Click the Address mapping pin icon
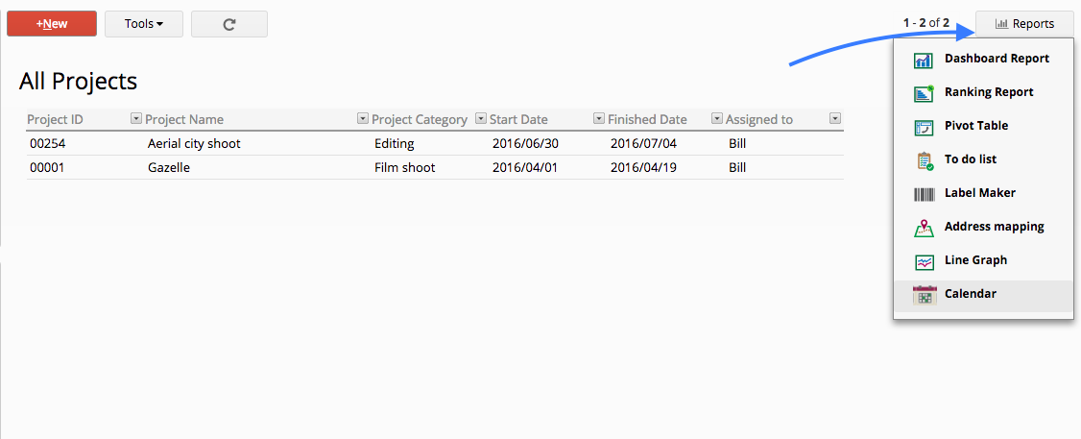Viewport: 1081px width, 439px height. (x=924, y=228)
